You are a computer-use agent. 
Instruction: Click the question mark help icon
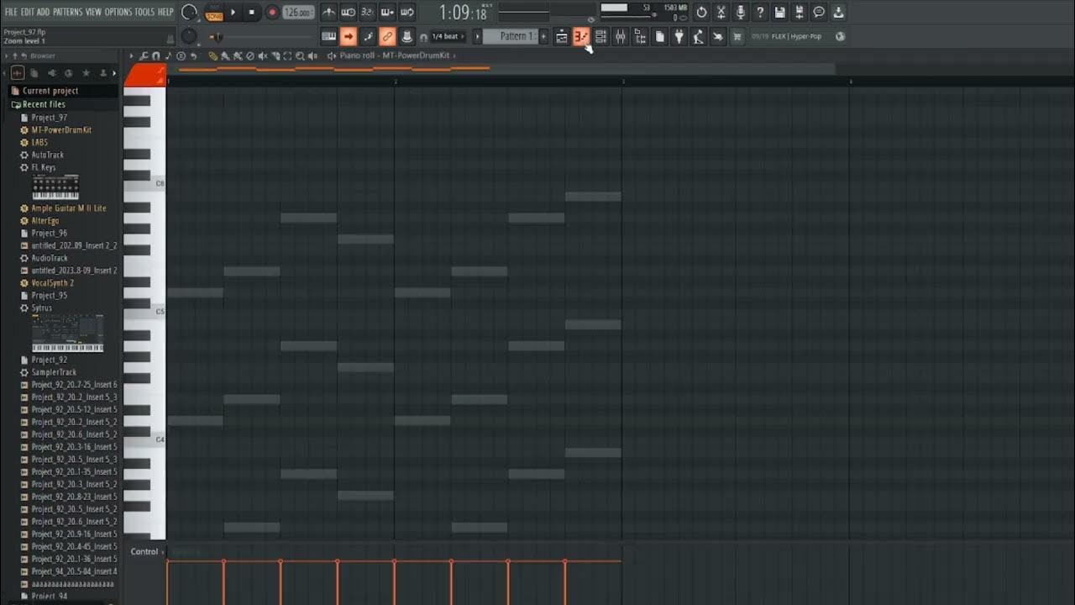click(x=760, y=13)
